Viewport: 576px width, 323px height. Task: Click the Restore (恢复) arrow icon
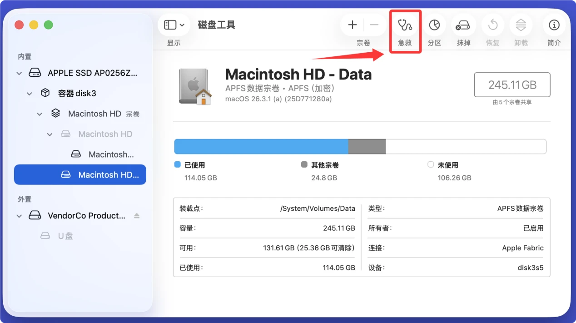tap(492, 25)
